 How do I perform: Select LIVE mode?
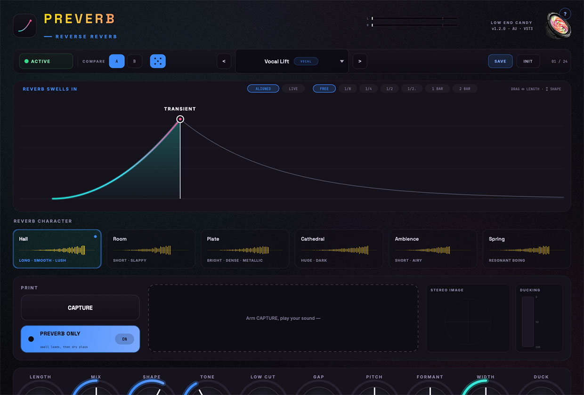pos(293,88)
